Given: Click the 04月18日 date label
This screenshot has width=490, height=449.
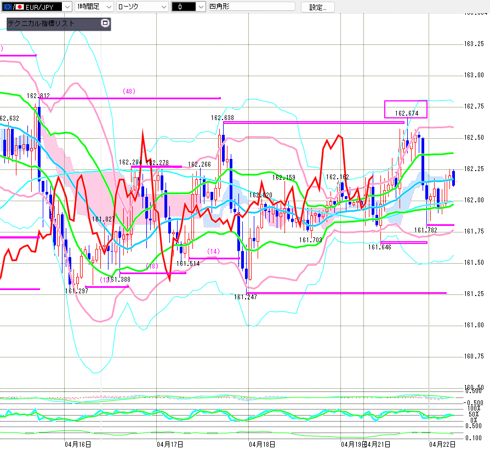Looking at the screenshot, I should [x=262, y=444].
